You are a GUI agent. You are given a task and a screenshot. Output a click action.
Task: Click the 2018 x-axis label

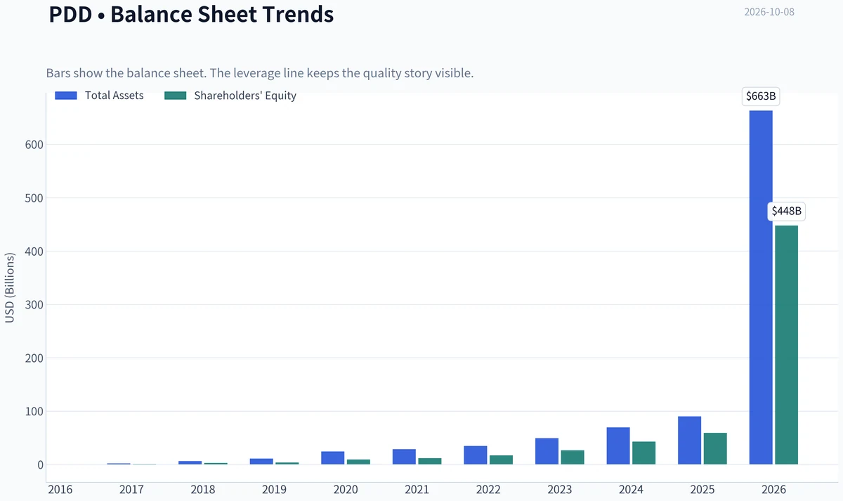(x=202, y=489)
